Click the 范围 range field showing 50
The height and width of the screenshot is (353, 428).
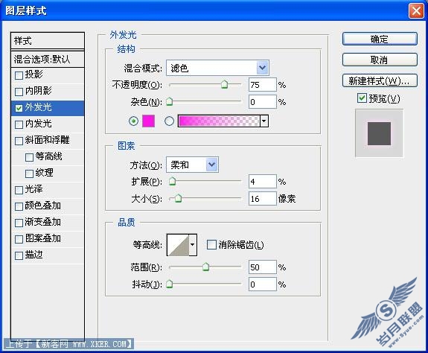(x=262, y=267)
